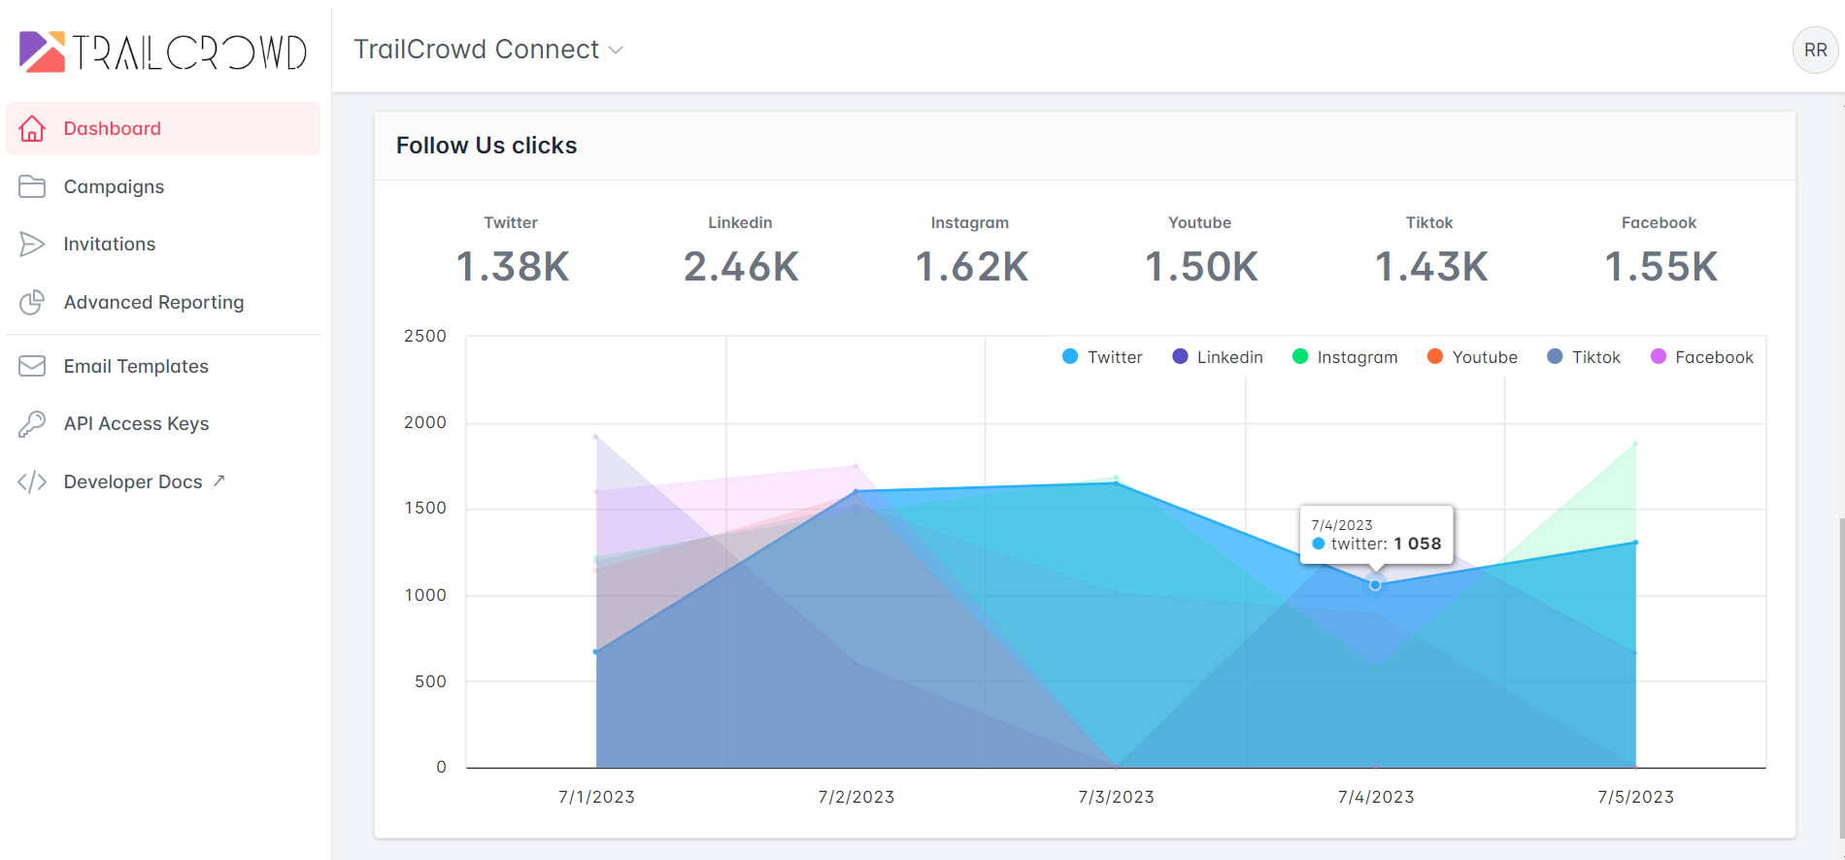The width and height of the screenshot is (1845, 860).
Task: Toggle Instagram series in chart legend
Action: tap(1345, 357)
